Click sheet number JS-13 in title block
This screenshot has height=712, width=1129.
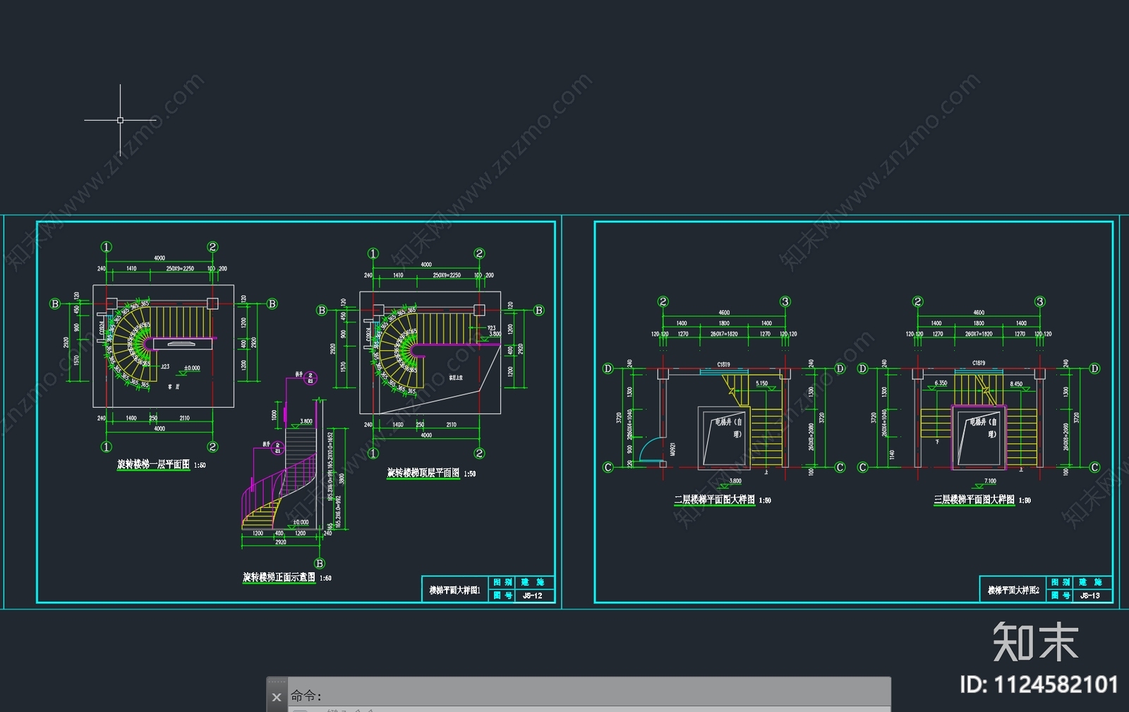pos(1090,596)
